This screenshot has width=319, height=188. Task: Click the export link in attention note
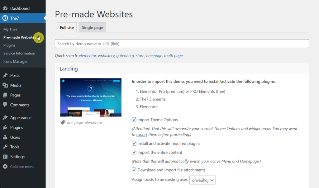point(142,134)
